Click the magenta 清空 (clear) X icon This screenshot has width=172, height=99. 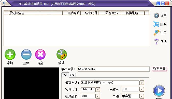[40, 54]
